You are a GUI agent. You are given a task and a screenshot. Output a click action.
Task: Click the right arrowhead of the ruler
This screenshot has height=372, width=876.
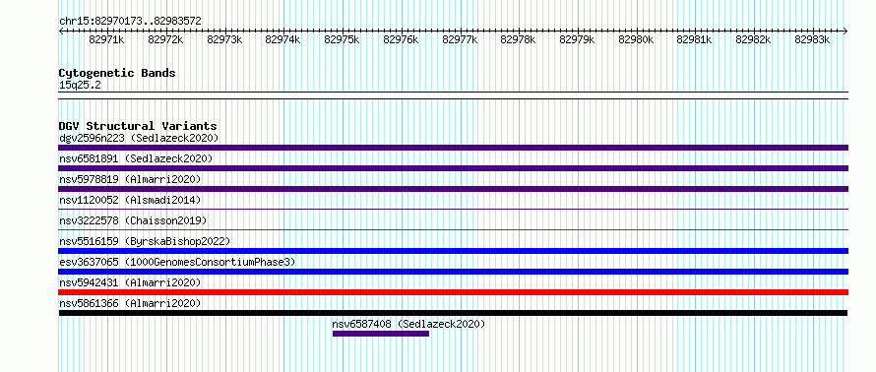click(x=845, y=31)
